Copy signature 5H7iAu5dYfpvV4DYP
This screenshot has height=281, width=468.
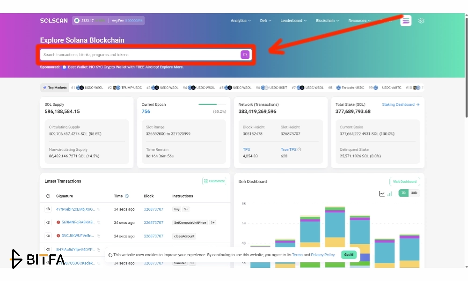(98, 250)
